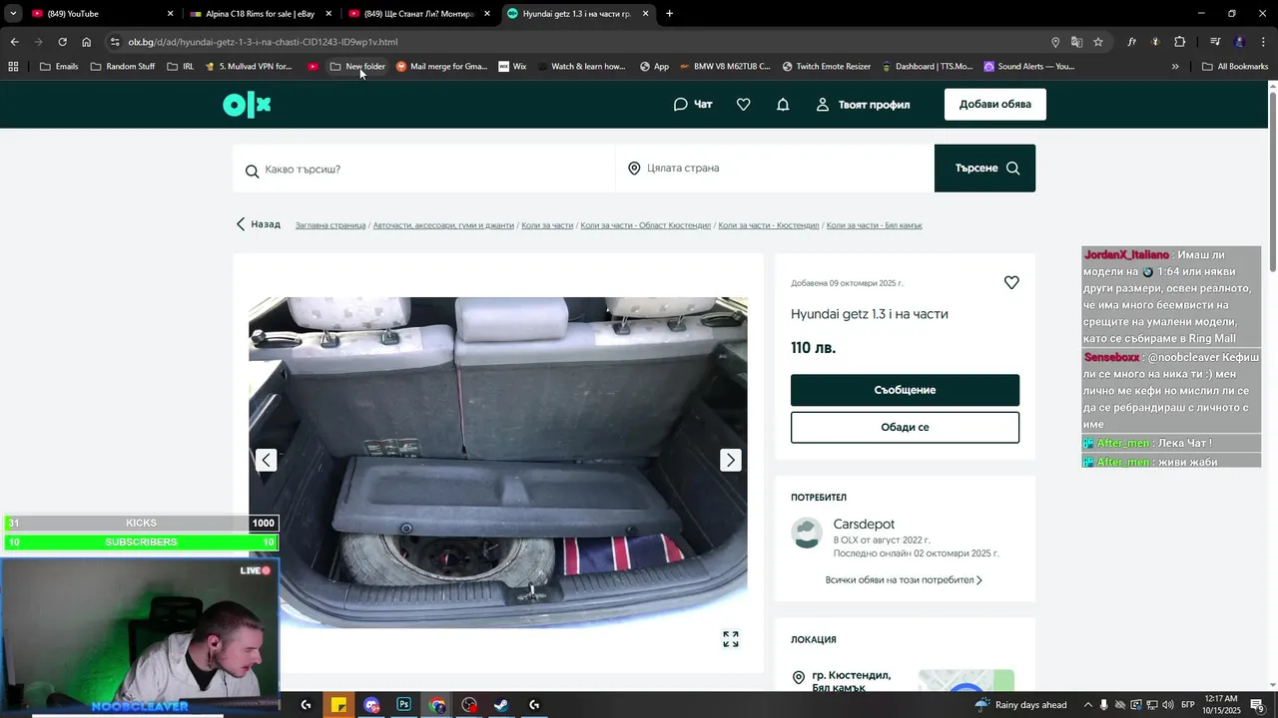Switch to the YouTube tab

click(x=100, y=14)
